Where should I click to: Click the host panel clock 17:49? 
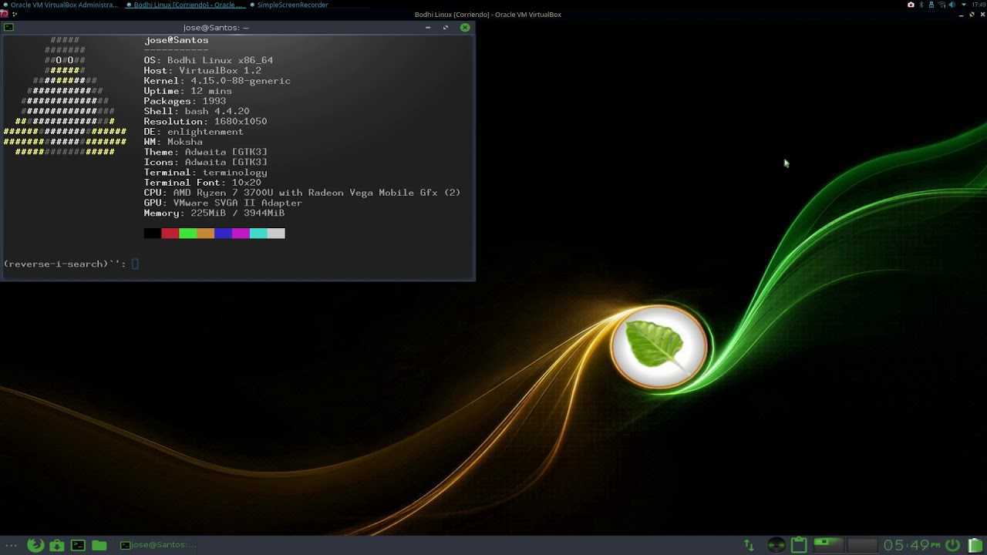tap(977, 5)
